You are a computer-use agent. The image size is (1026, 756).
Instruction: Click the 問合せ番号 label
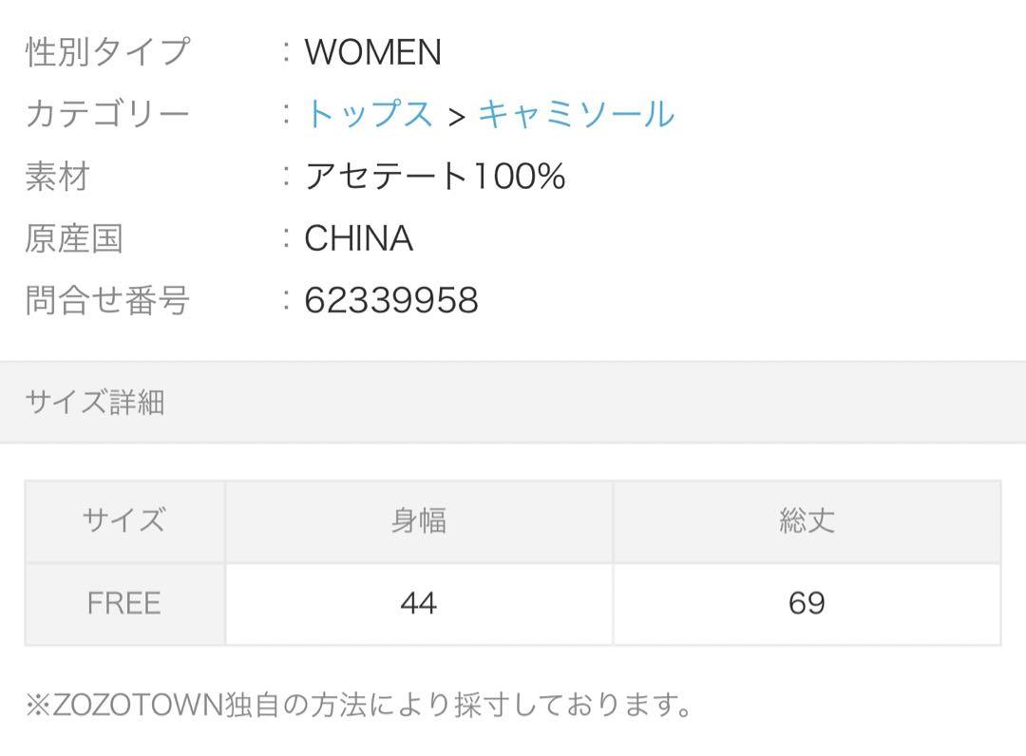coord(108,300)
